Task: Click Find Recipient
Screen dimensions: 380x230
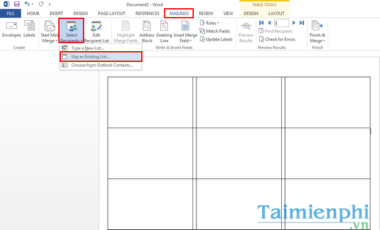Action: (x=275, y=31)
